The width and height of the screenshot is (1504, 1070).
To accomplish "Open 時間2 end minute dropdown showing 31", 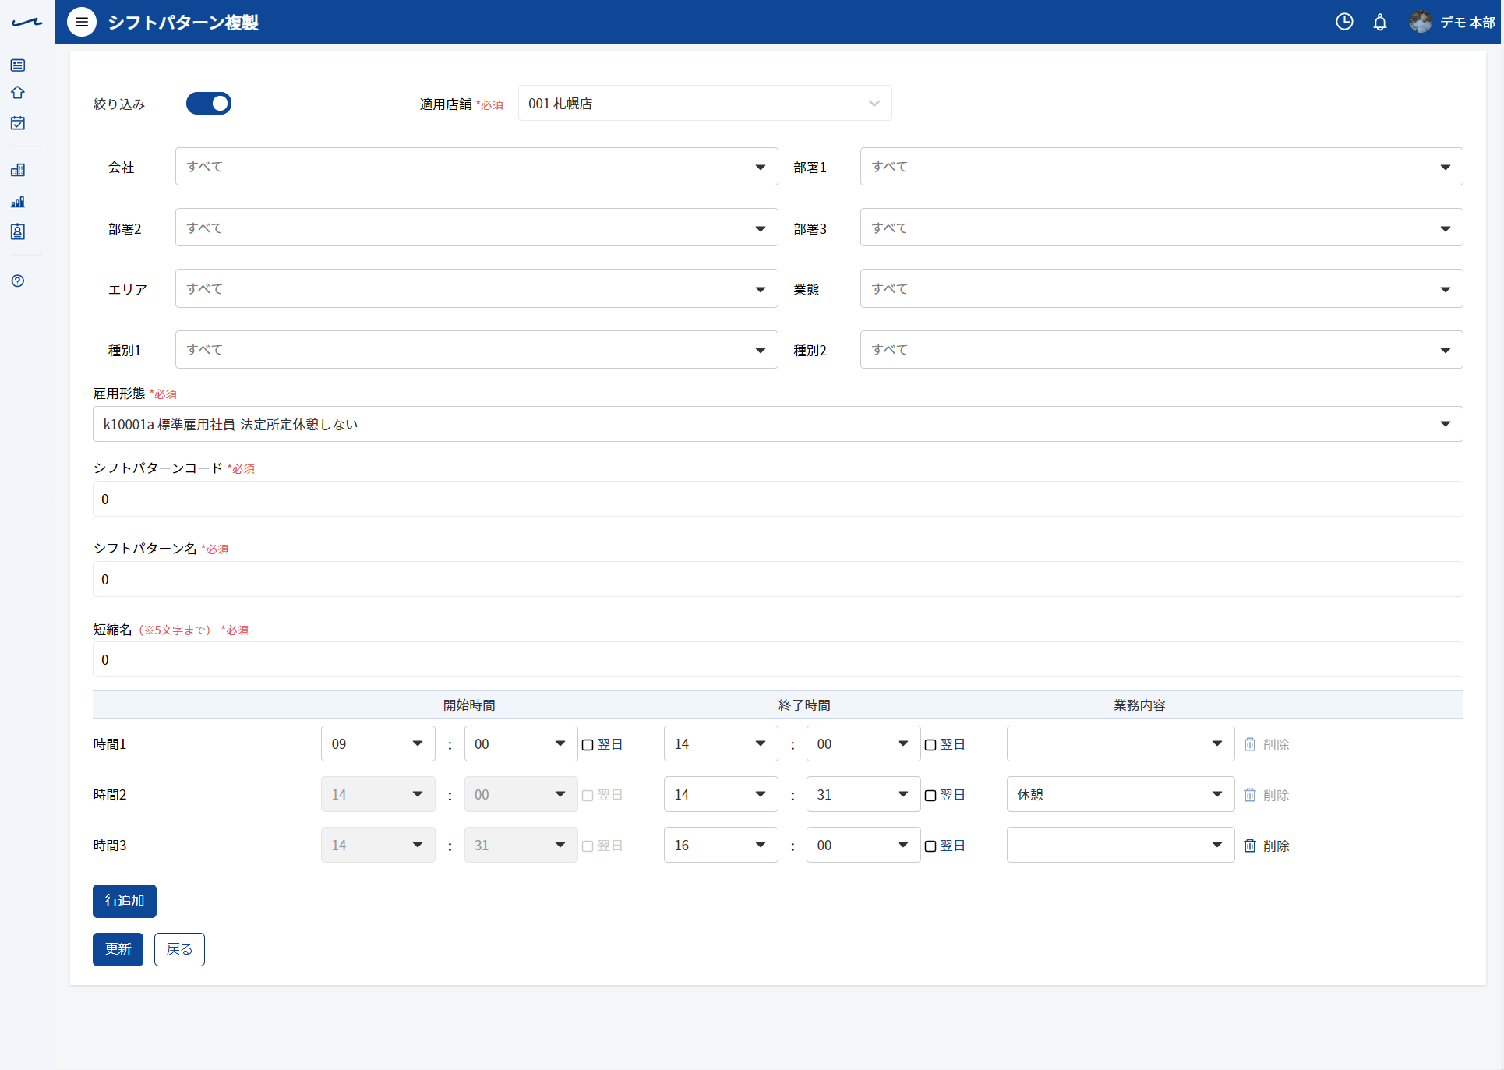I will pos(863,795).
